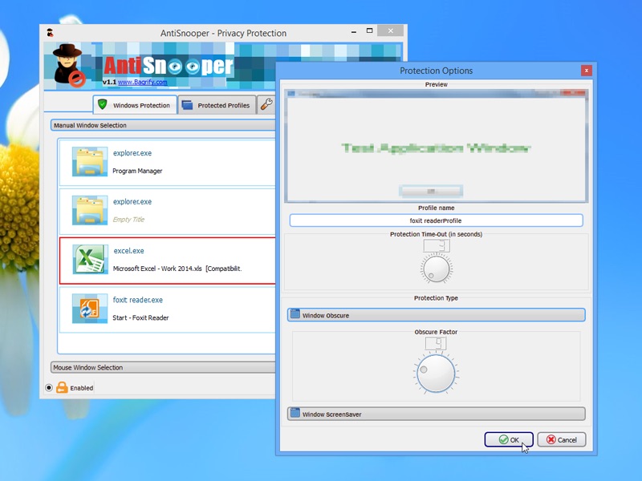This screenshot has height=481, width=642.
Task: Expand the Window ScreenSaver protection type
Action: (436, 414)
